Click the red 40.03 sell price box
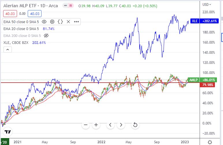Image resolution: width=223 pixels, height=145 pixels. pos(10,14)
